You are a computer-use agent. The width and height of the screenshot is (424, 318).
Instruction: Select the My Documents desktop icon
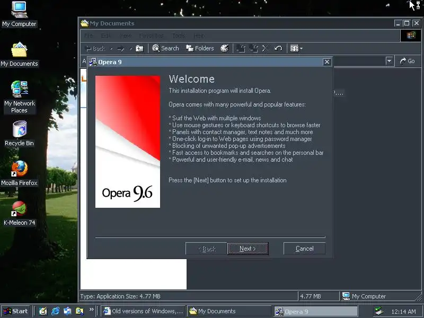coord(19,55)
